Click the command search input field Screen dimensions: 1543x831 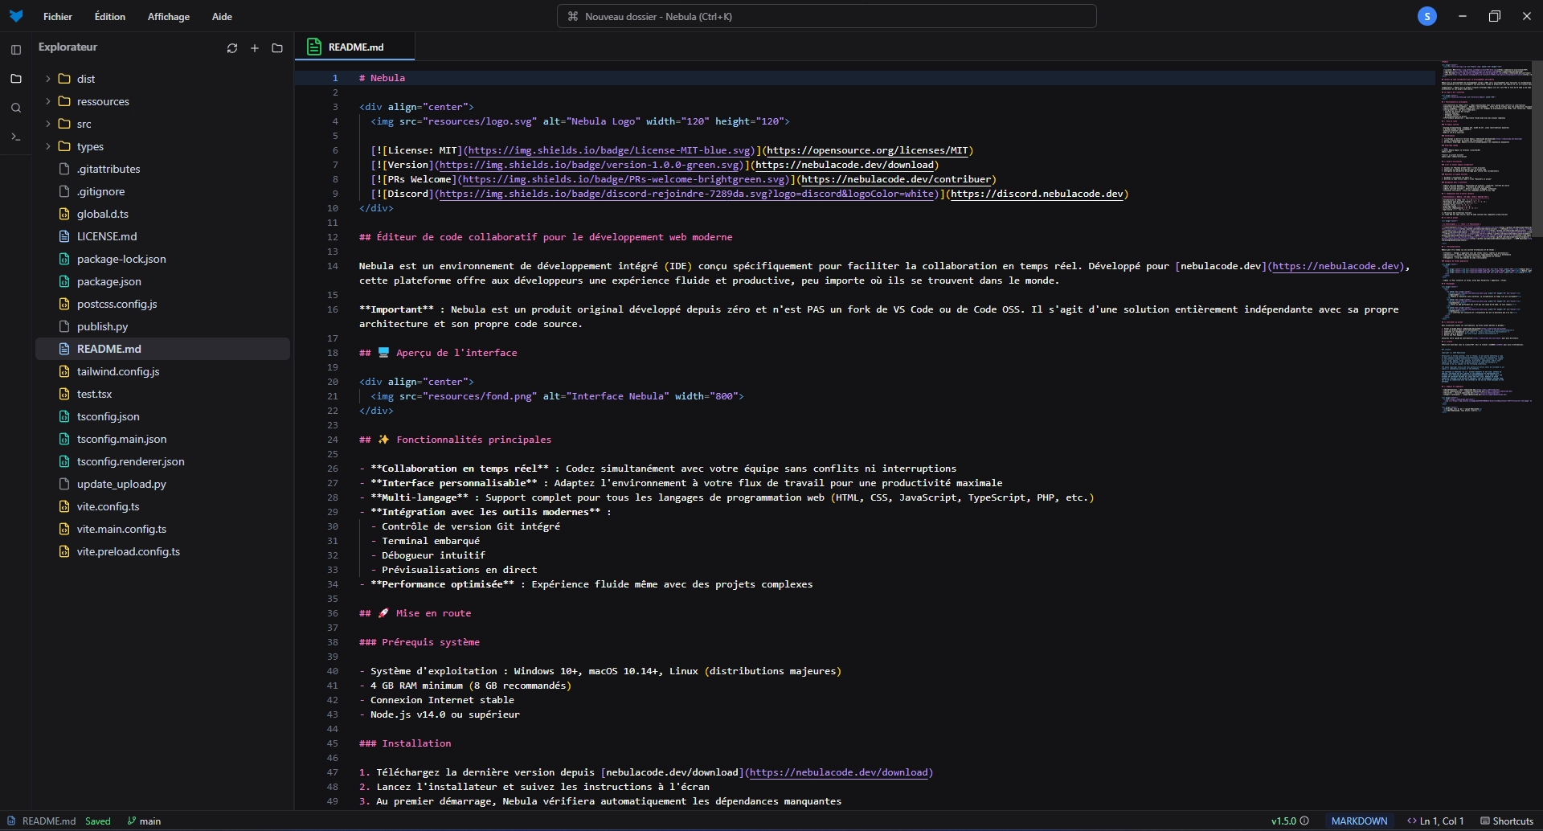pyautogui.click(x=826, y=16)
